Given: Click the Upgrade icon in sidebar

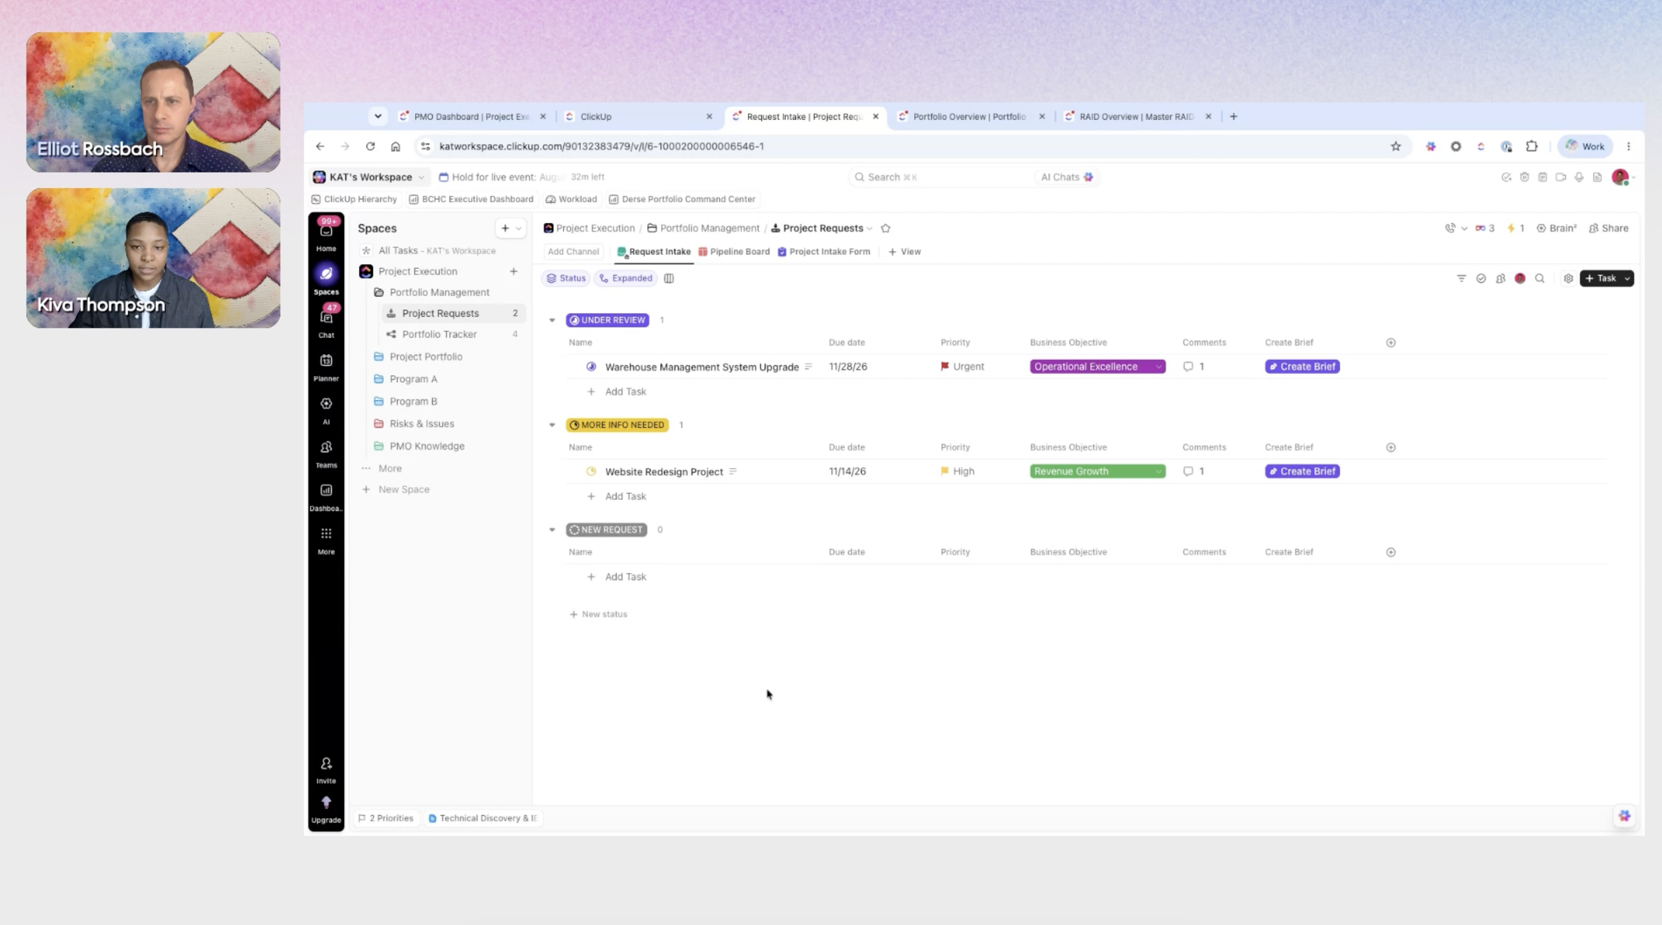Looking at the screenshot, I should pos(326,802).
